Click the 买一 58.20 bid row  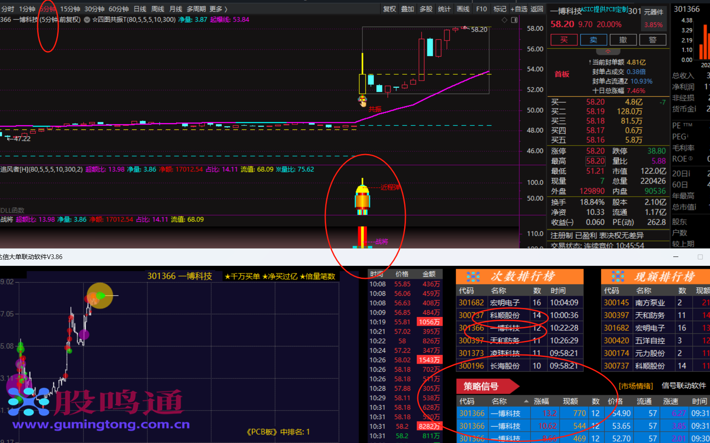[x=608, y=102]
